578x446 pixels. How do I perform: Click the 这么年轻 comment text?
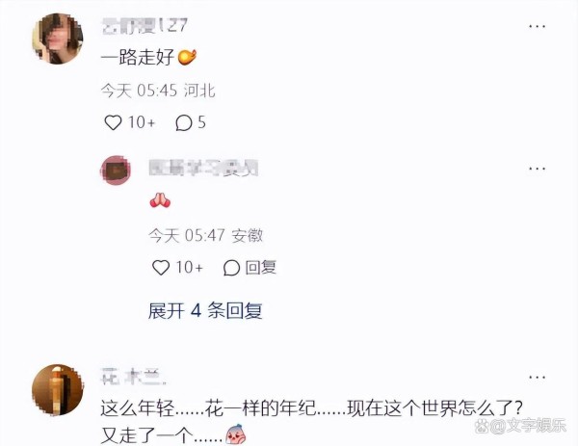311,422
